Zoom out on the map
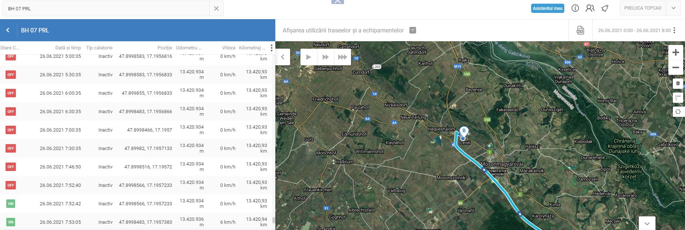 675,68
